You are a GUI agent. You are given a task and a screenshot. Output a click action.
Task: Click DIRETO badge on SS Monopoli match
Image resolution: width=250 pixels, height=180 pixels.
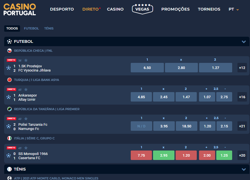click(x=11, y=148)
